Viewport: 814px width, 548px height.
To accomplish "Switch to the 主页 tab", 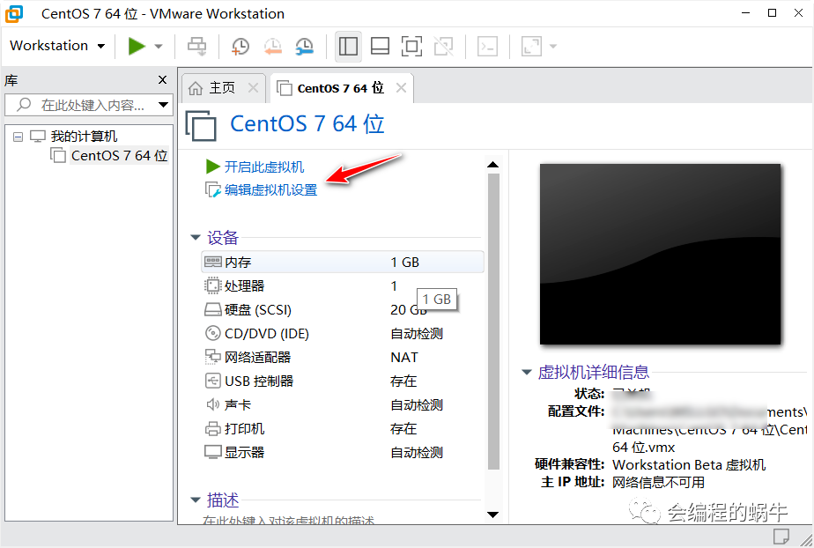I will tap(222, 88).
